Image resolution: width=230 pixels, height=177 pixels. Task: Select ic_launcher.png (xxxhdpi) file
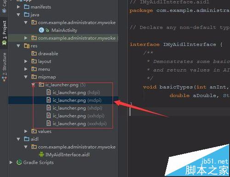(80, 124)
